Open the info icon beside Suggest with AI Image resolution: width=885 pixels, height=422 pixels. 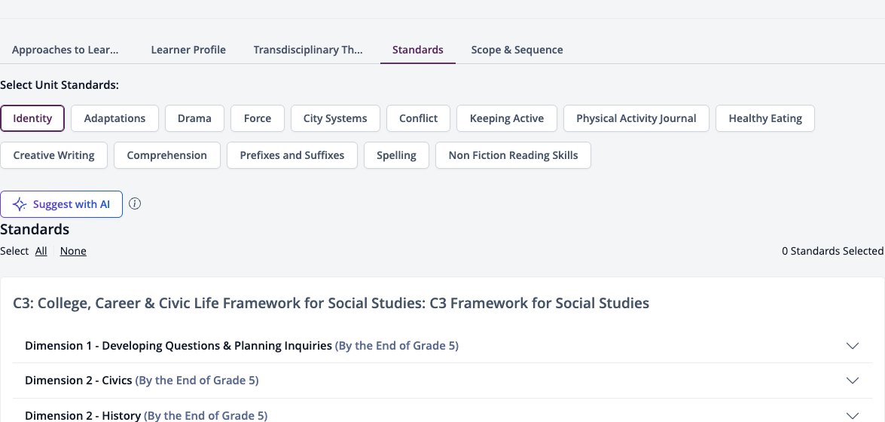click(x=134, y=204)
